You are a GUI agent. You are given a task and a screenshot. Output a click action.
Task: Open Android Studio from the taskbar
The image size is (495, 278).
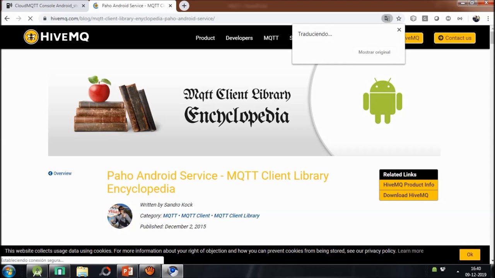pos(37,271)
